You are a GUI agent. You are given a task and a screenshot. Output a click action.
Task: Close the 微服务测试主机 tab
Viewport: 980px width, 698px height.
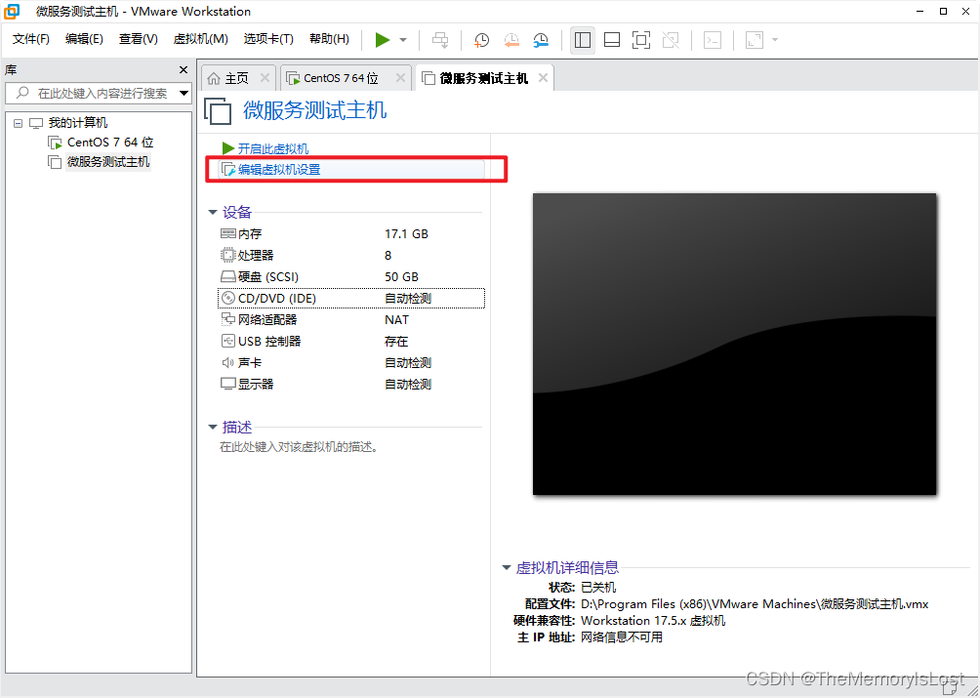[x=543, y=78]
